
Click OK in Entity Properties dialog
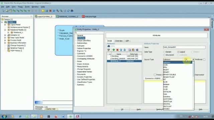(x=122, y=109)
